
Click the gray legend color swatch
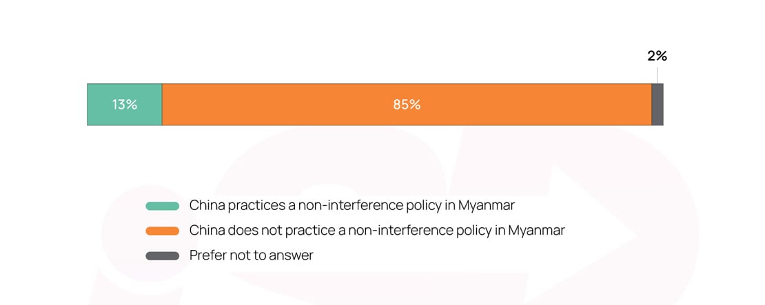(163, 256)
